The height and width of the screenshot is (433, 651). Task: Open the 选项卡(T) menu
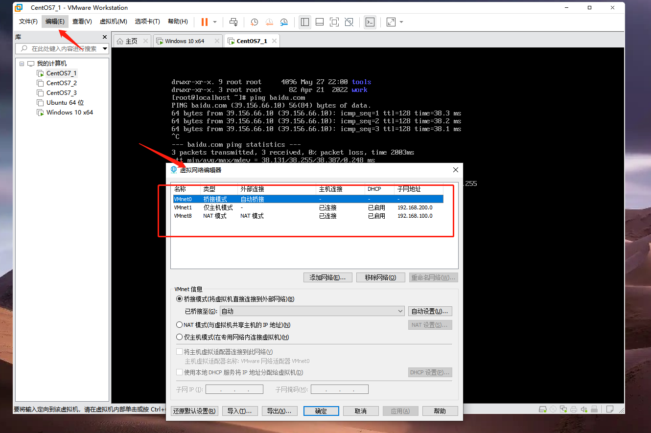pos(147,22)
